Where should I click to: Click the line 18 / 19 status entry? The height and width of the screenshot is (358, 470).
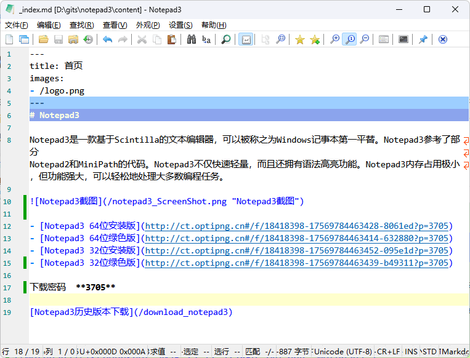coord(21,351)
